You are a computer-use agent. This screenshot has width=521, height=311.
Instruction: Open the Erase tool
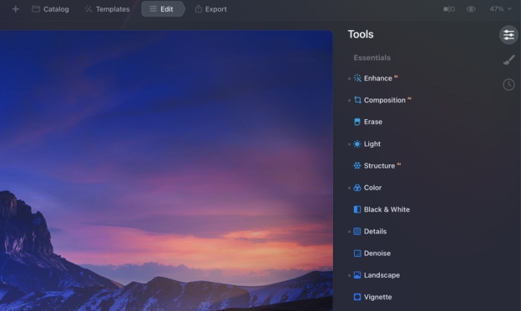coord(368,122)
